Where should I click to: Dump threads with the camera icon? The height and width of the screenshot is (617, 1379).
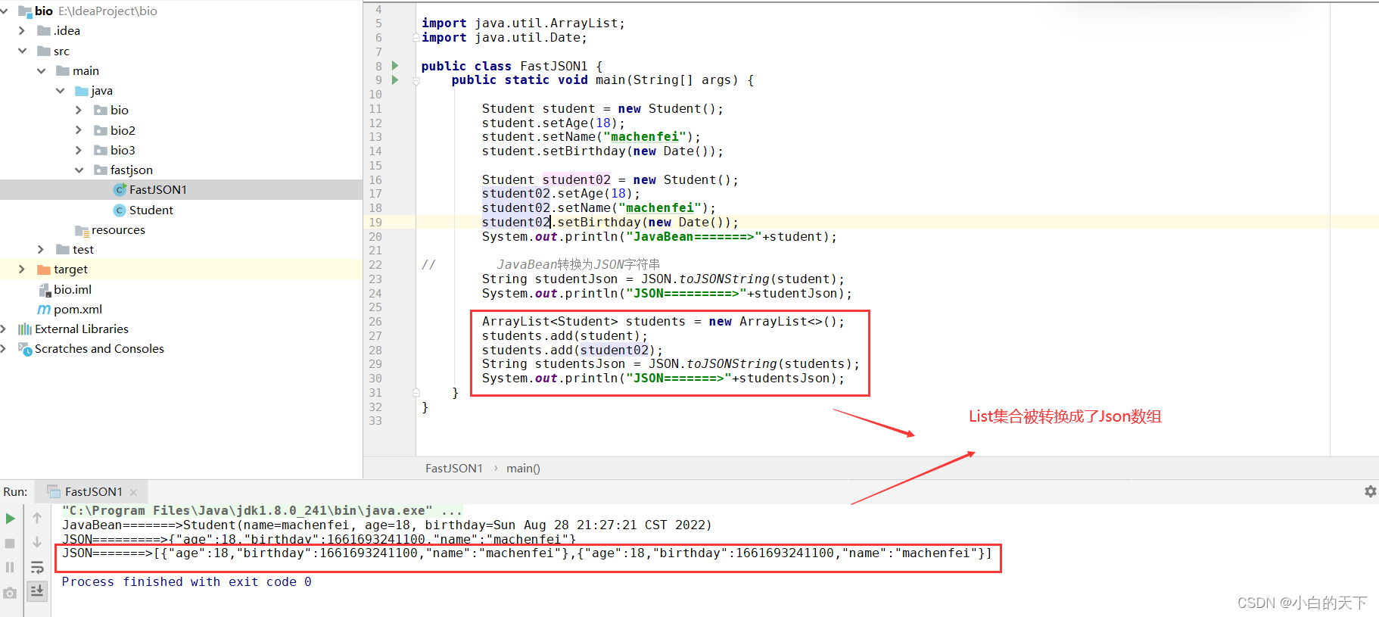point(10,593)
